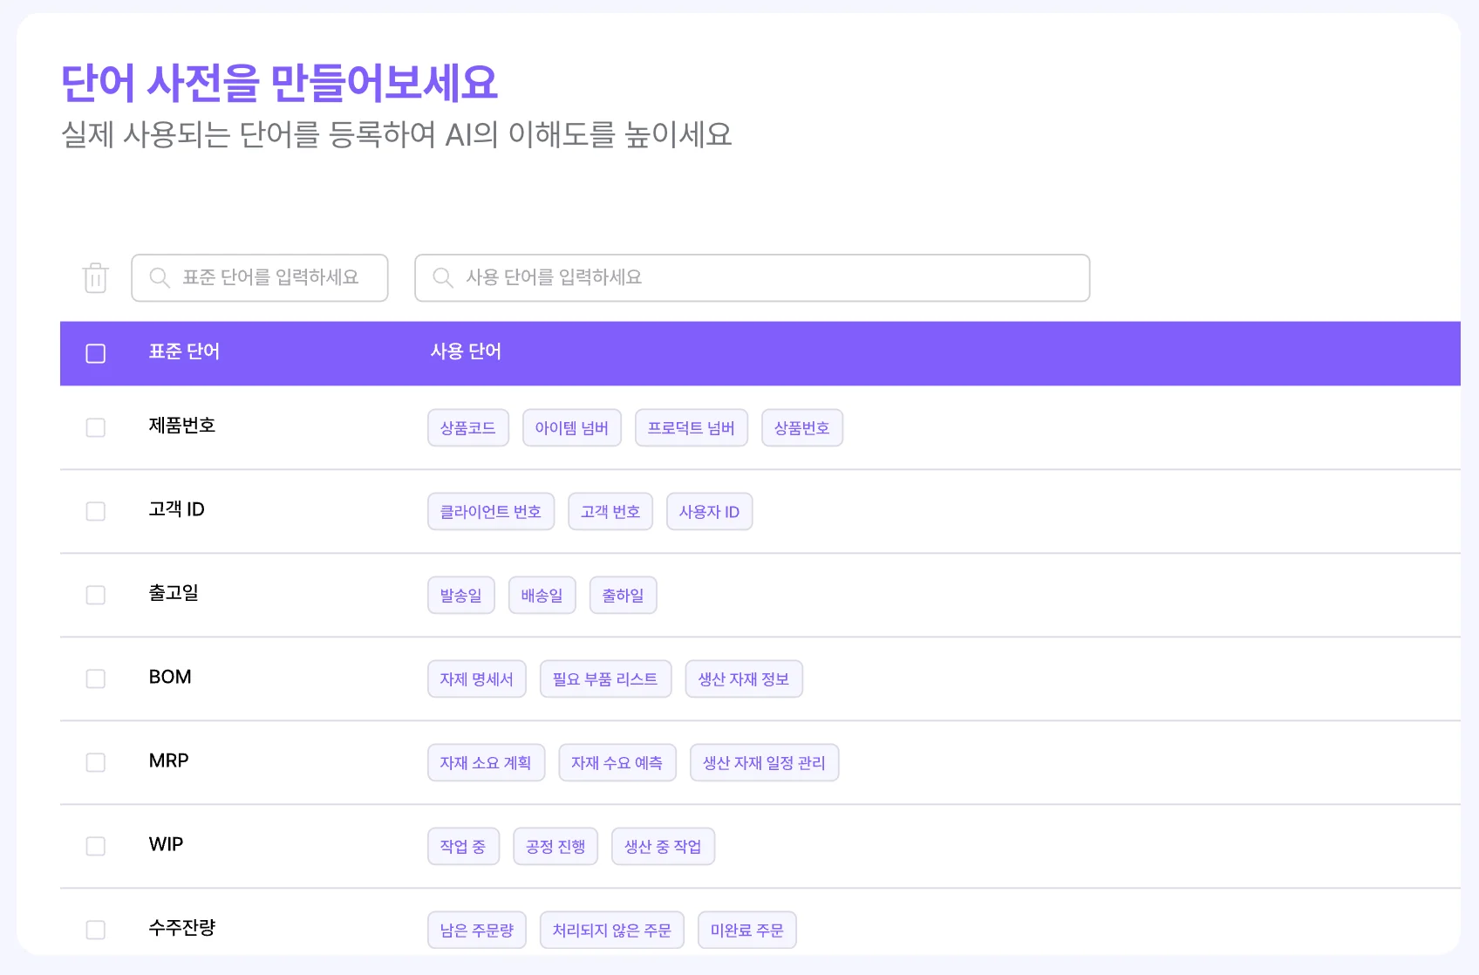Viewport: 1479px width, 975px height.
Task: Click the 사용 단어 search field
Action: click(752, 278)
